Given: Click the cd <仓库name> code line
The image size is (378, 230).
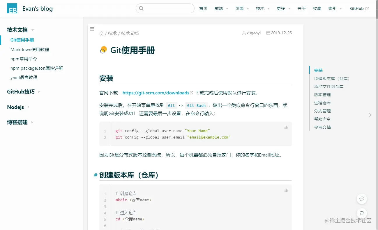Looking at the screenshot, I should 130,219.
